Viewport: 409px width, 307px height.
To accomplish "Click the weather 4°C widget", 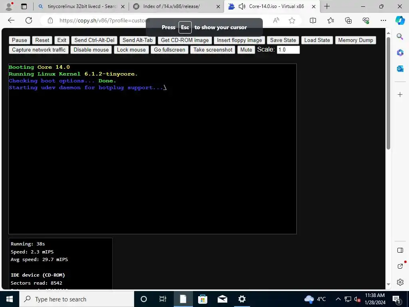I will pyautogui.click(x=315, y=299).
